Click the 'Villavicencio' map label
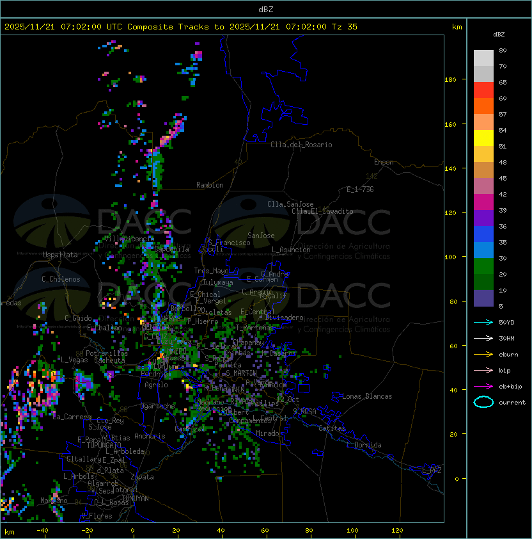The image size is (532, 539). pyautogui.click(x=129, y=239)
